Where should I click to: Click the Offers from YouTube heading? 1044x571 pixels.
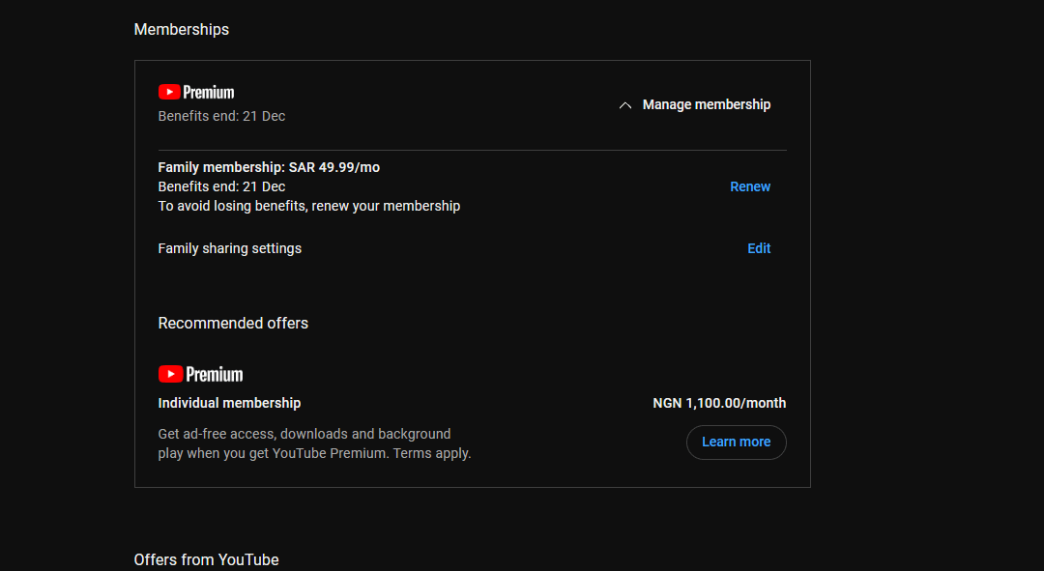pos(206,559)
